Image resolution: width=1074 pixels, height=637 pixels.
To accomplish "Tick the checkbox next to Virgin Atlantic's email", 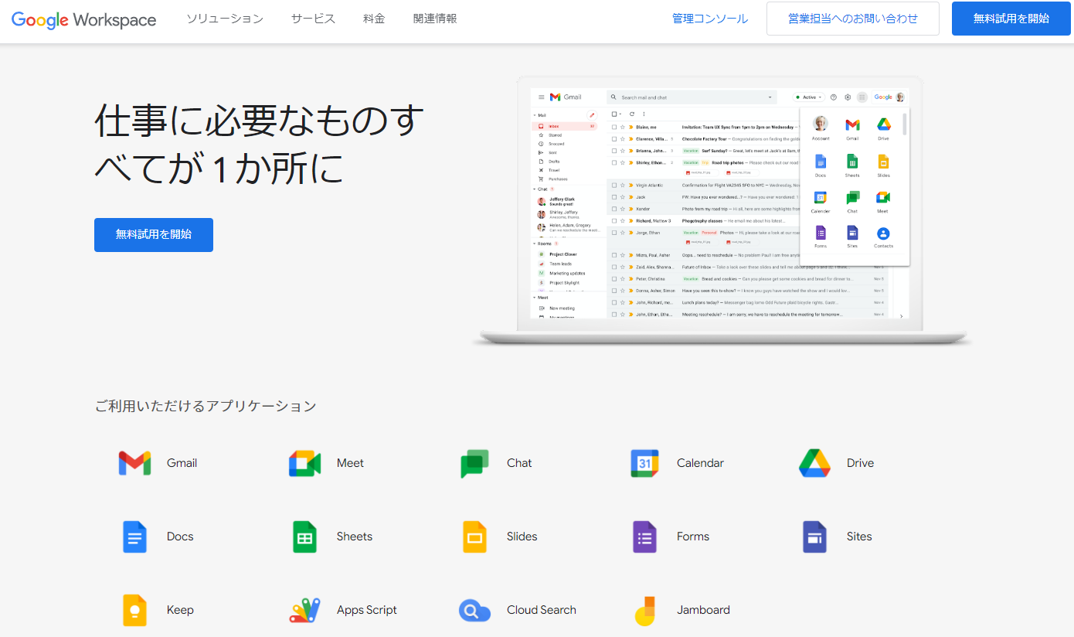I will click(613, 185).
